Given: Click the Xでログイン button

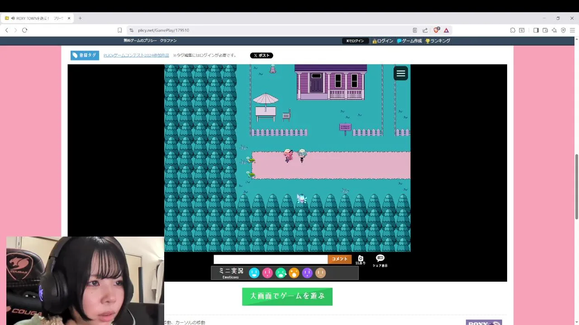Looking at the screenshot, I should click(355, 41).
